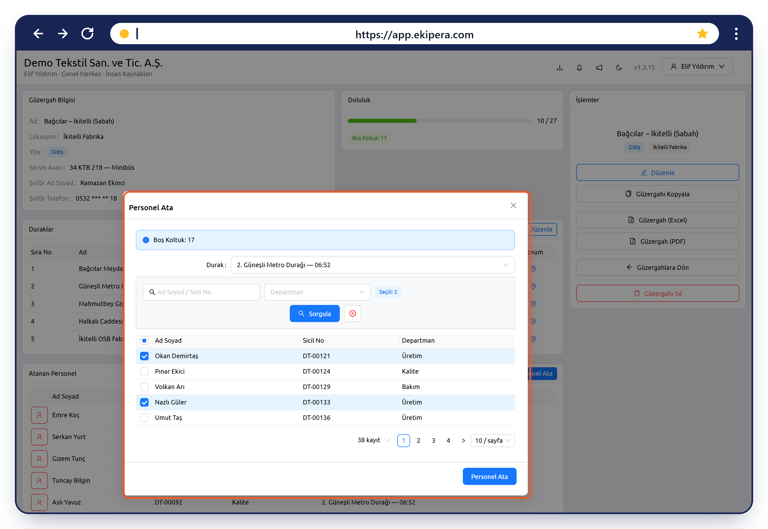Click the Sorgula search button

314,313
